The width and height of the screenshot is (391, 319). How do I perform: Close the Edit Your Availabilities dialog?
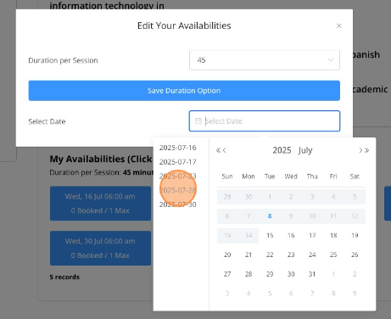[x=338, y=25]
